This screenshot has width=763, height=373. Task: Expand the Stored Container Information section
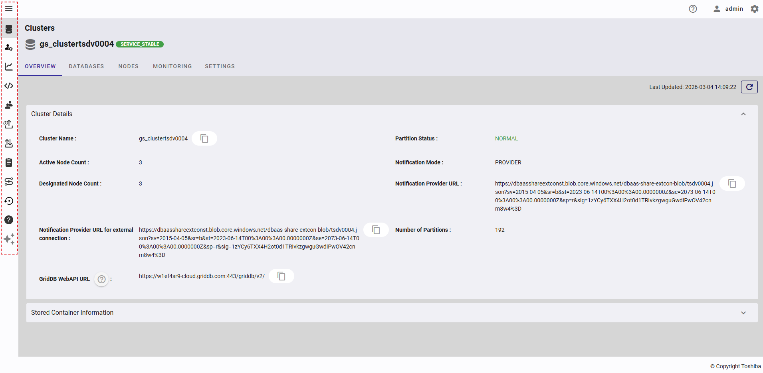pos(743,313)
